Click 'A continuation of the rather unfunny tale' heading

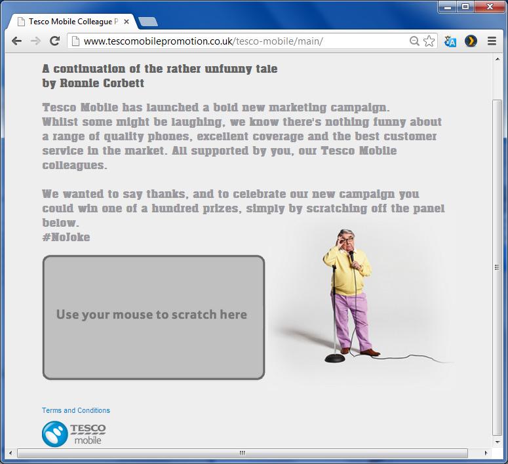coord(160,69)
